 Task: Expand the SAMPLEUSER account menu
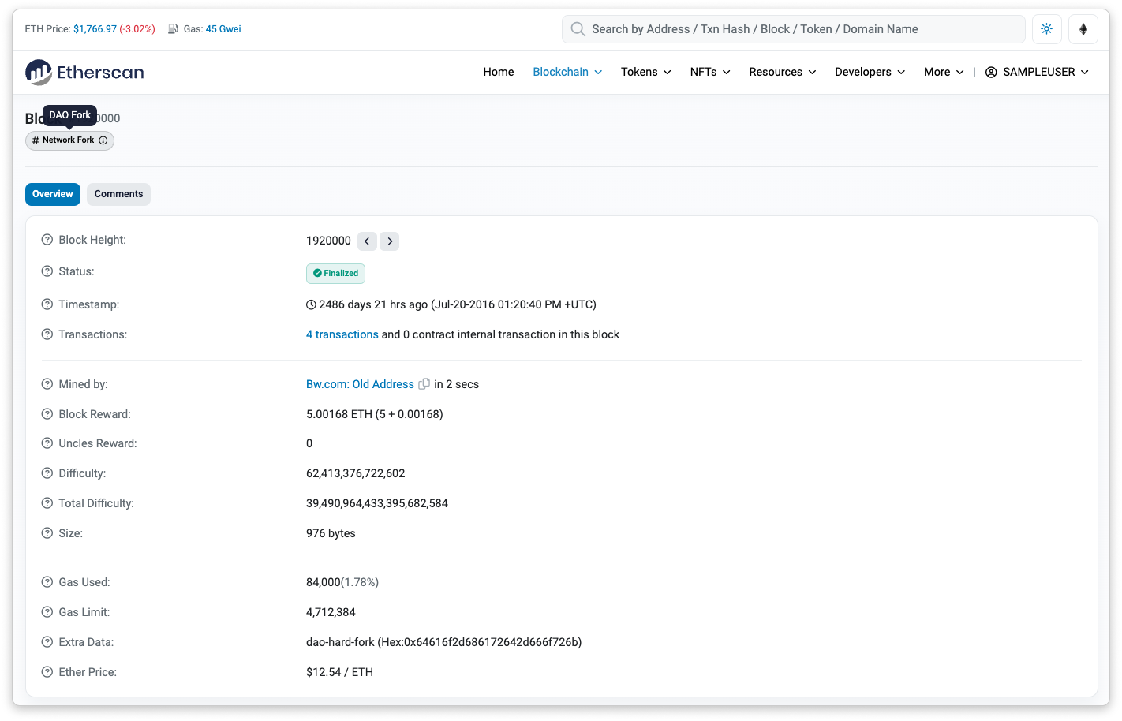[1037, 72]
